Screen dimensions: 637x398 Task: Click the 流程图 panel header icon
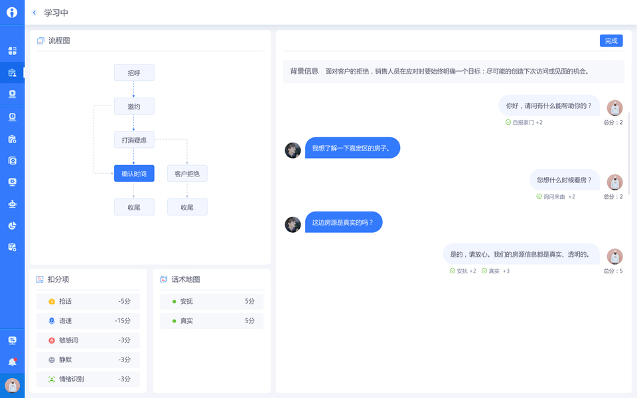coord(40,40)
